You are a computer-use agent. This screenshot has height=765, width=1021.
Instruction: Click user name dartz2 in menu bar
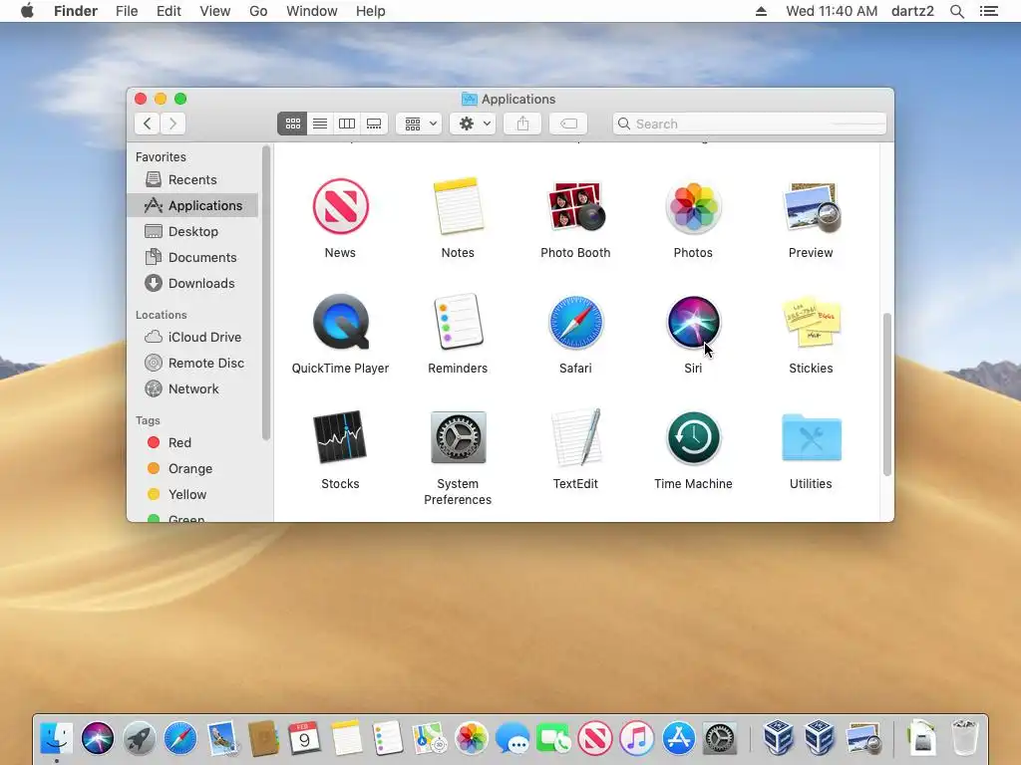point(912,11)
